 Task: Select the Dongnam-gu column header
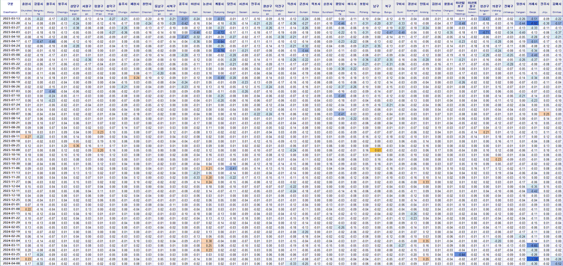click(x=158, y=8)
